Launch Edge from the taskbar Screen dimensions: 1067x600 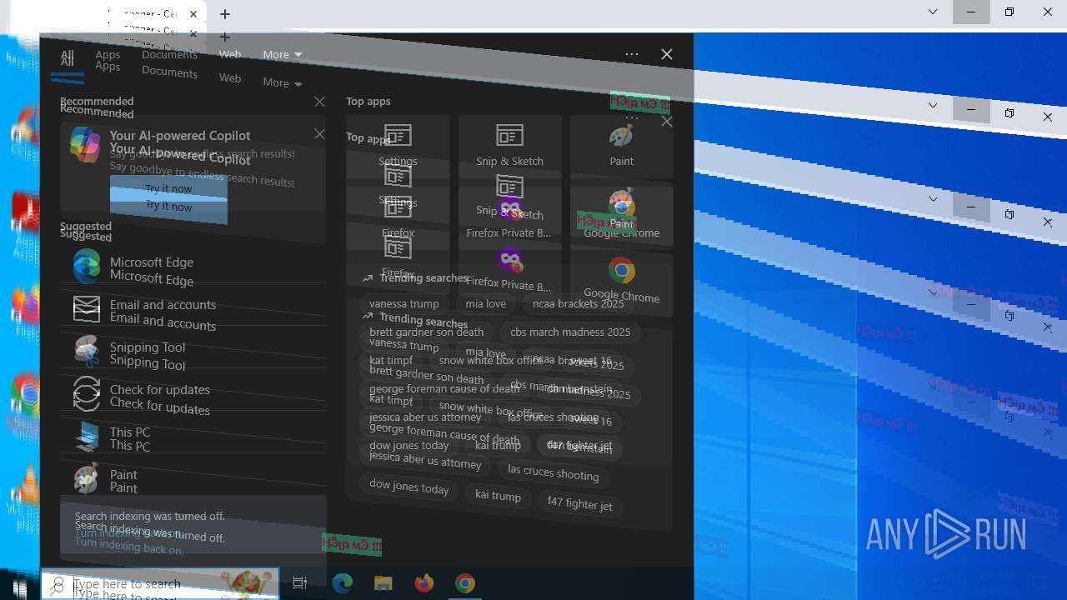(343, 583)
